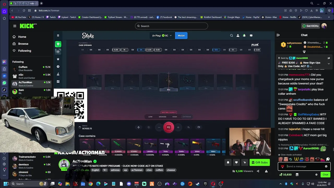Open Stake favourites star icon
This screenshot has height=188, width=334.
[58, 59]
